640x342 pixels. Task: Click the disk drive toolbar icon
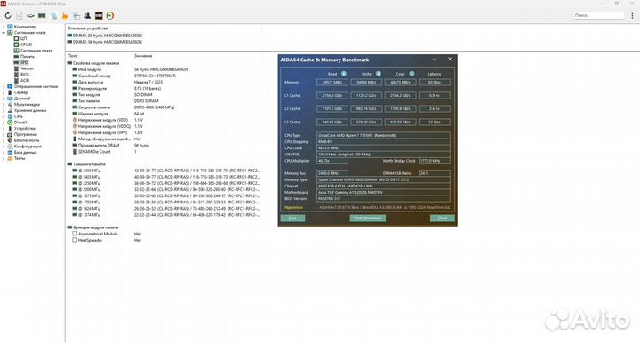30,15
